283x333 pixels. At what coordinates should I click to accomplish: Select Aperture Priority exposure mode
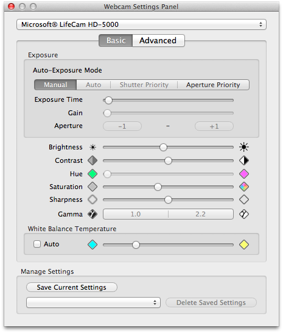coord(213,85)
